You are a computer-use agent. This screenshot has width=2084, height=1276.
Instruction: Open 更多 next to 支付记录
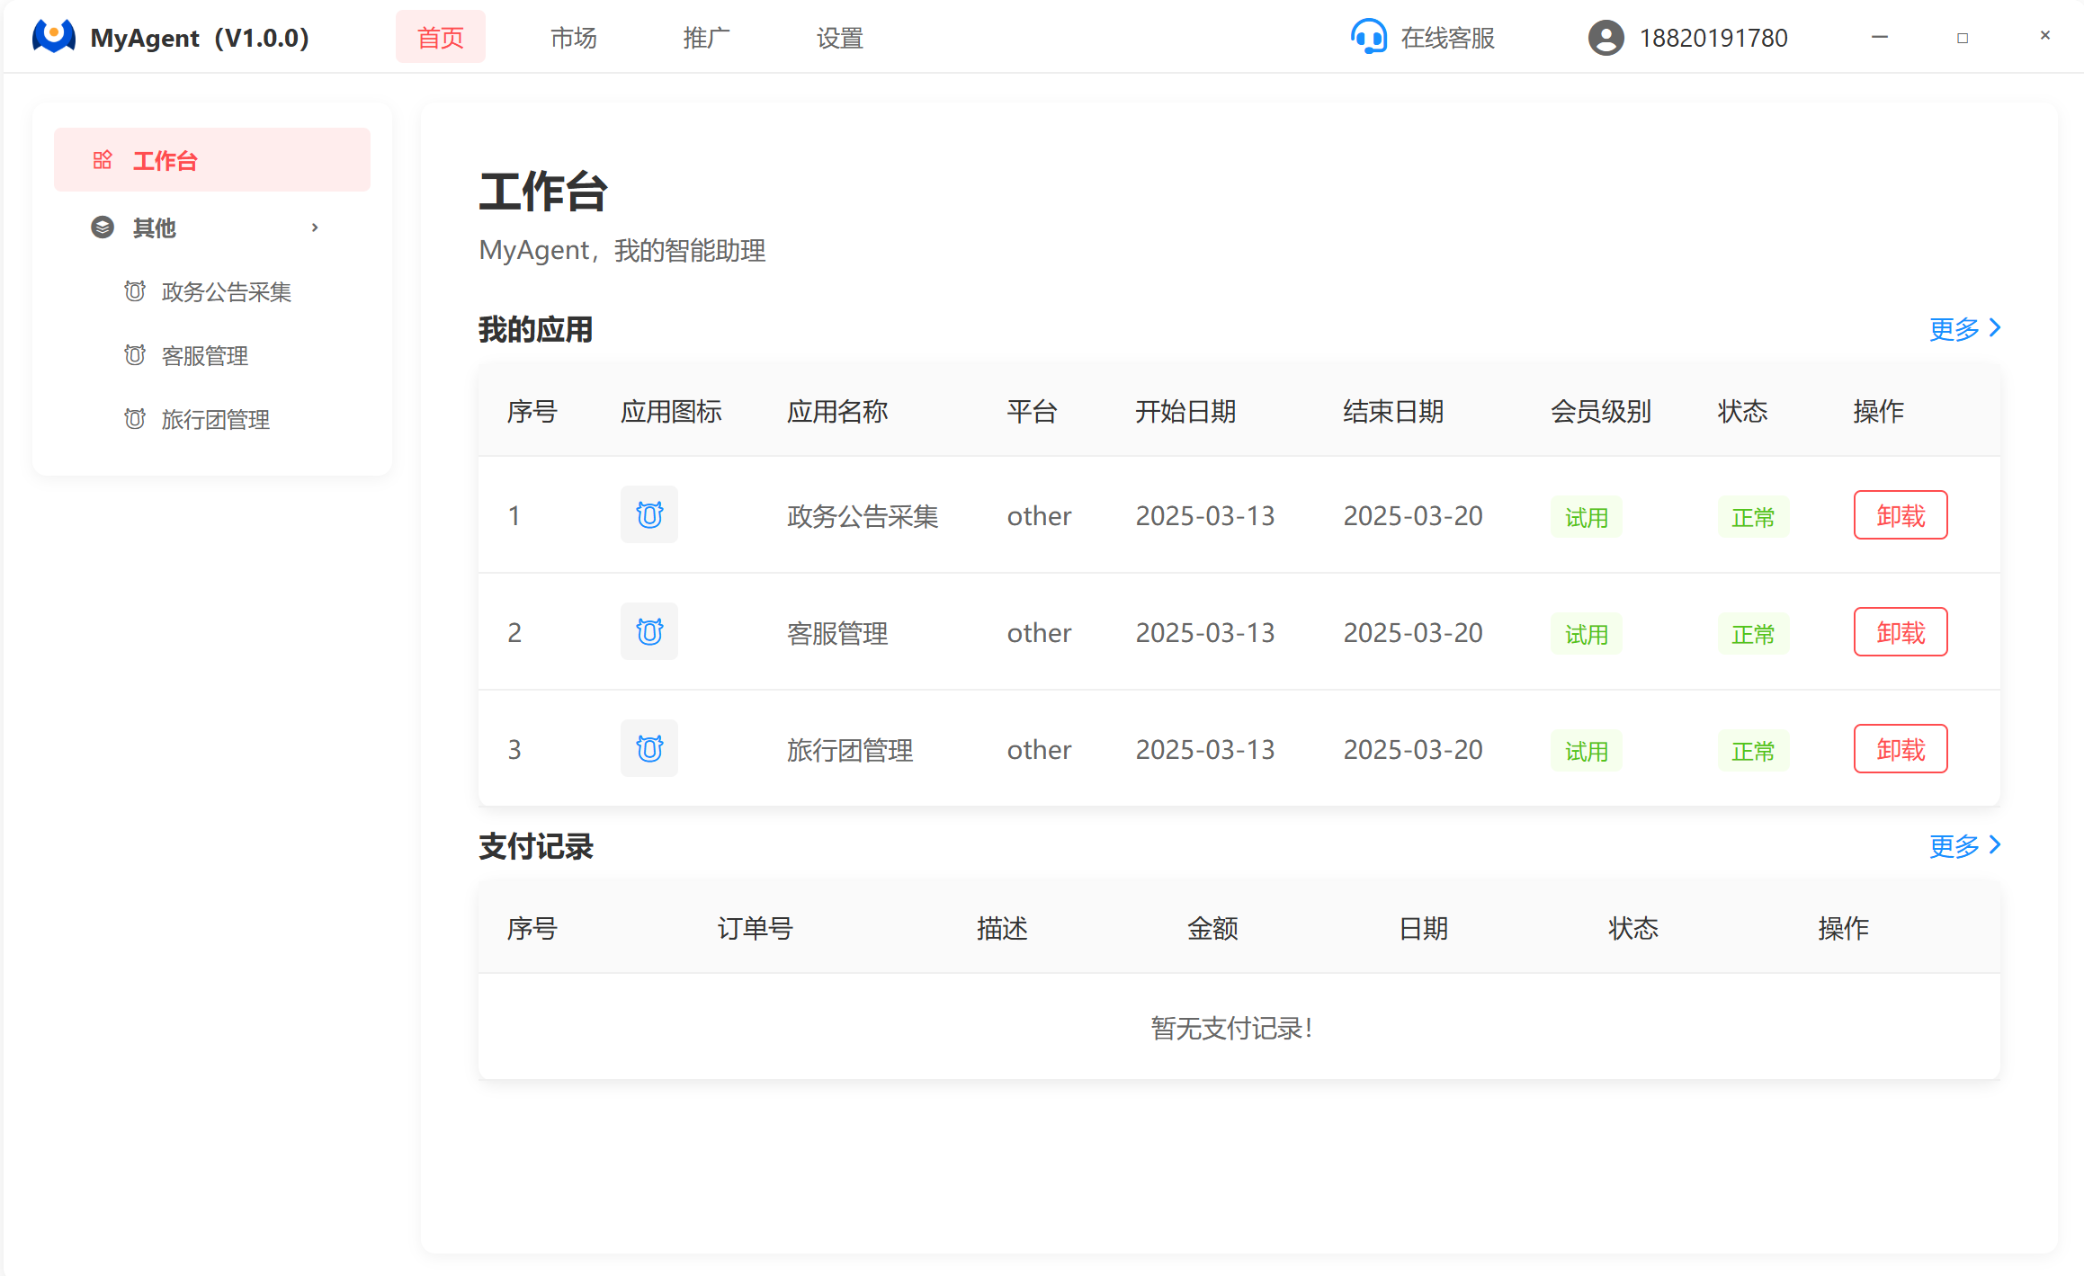[1964, 845]
